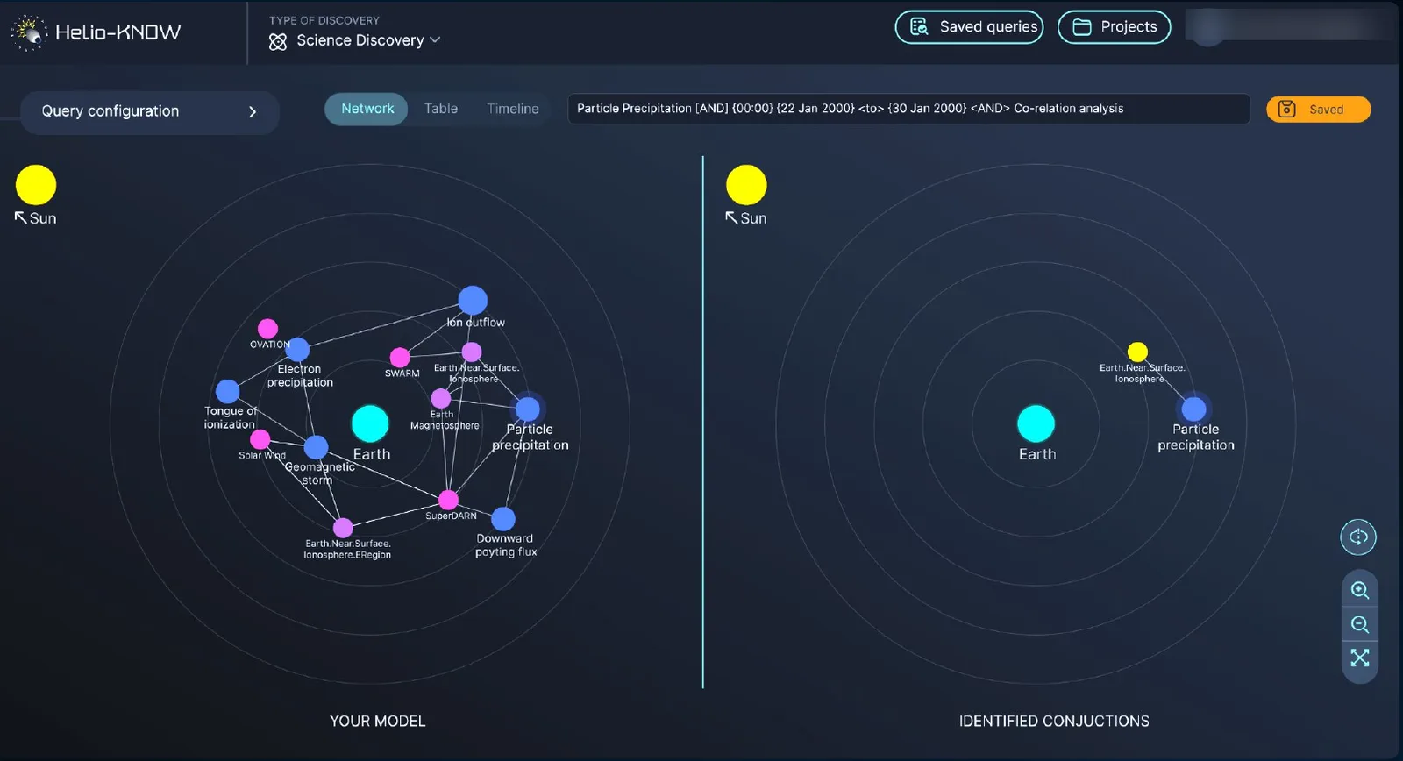Expand the Query configuration panel
The height and width of the screenshot is (761, 1403).
click(149, 111)
